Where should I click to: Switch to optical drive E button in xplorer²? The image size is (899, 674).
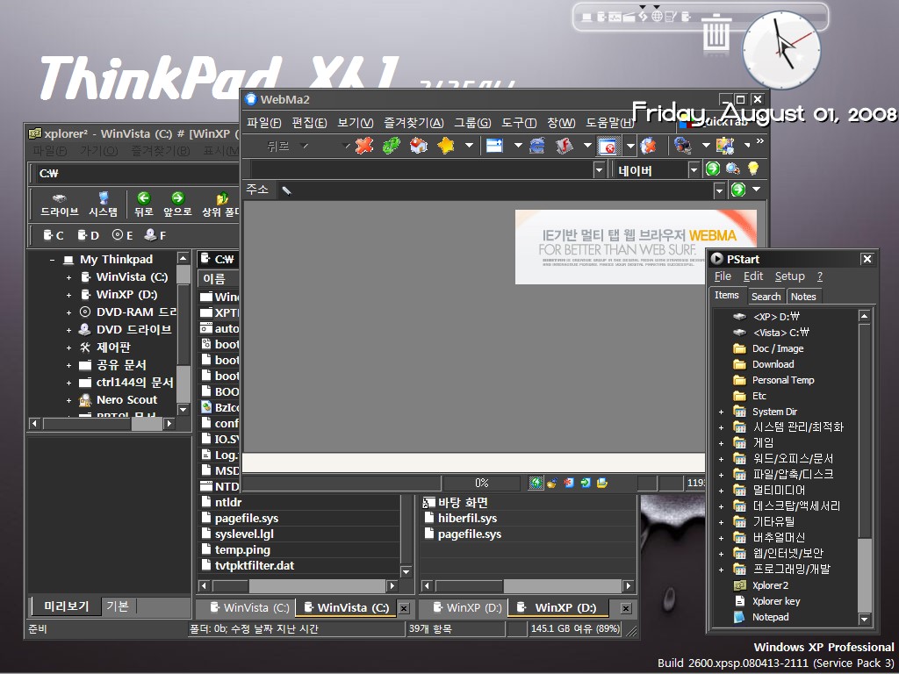coord(122,235)
